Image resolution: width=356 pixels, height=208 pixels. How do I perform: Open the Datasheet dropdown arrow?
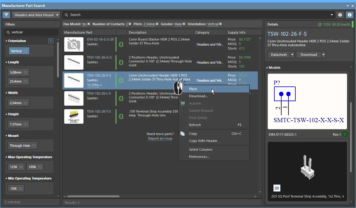click(x=292, y=55)
